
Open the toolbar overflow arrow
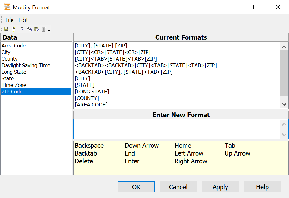49,30
